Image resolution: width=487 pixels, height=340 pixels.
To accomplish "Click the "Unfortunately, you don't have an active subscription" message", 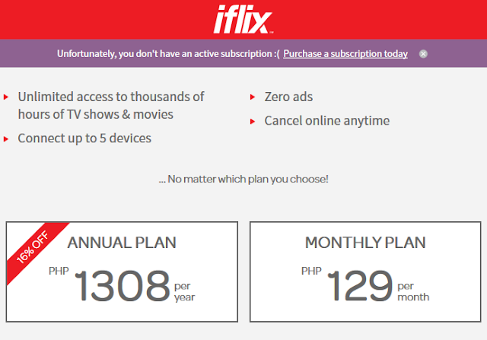I will pyautogui.click(x=168, y=54).
